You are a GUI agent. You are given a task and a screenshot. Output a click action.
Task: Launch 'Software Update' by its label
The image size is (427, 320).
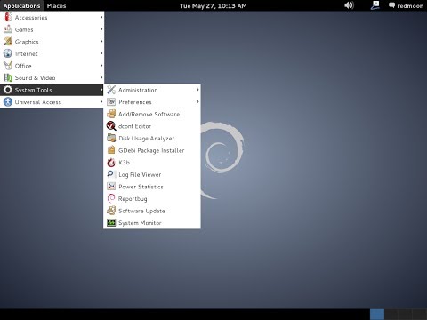click(141, 211)
